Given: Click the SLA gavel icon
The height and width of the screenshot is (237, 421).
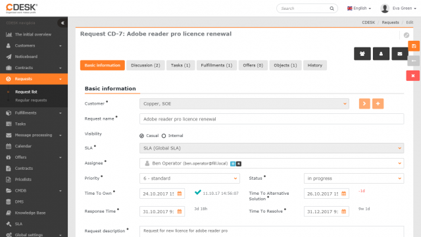Looking at the screenshot, I should coord(9,224).
